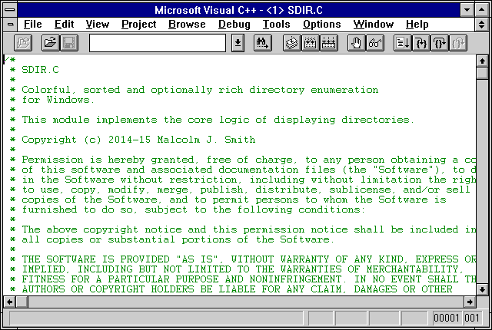Restore the document window with the double-arrow button

click(x=482, y=24)
